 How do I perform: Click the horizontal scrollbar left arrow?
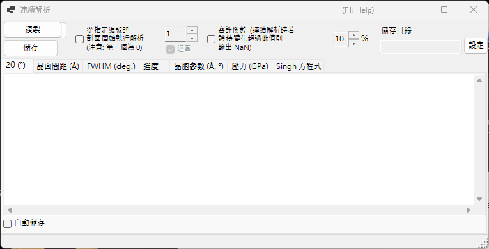click(x=10, y=210)
